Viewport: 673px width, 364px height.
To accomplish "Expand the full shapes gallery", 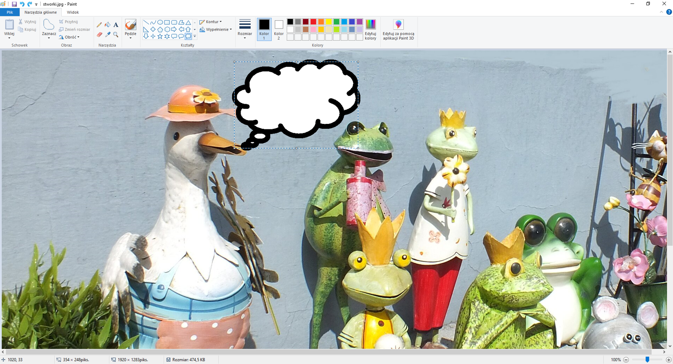I will tap(195, 36).
